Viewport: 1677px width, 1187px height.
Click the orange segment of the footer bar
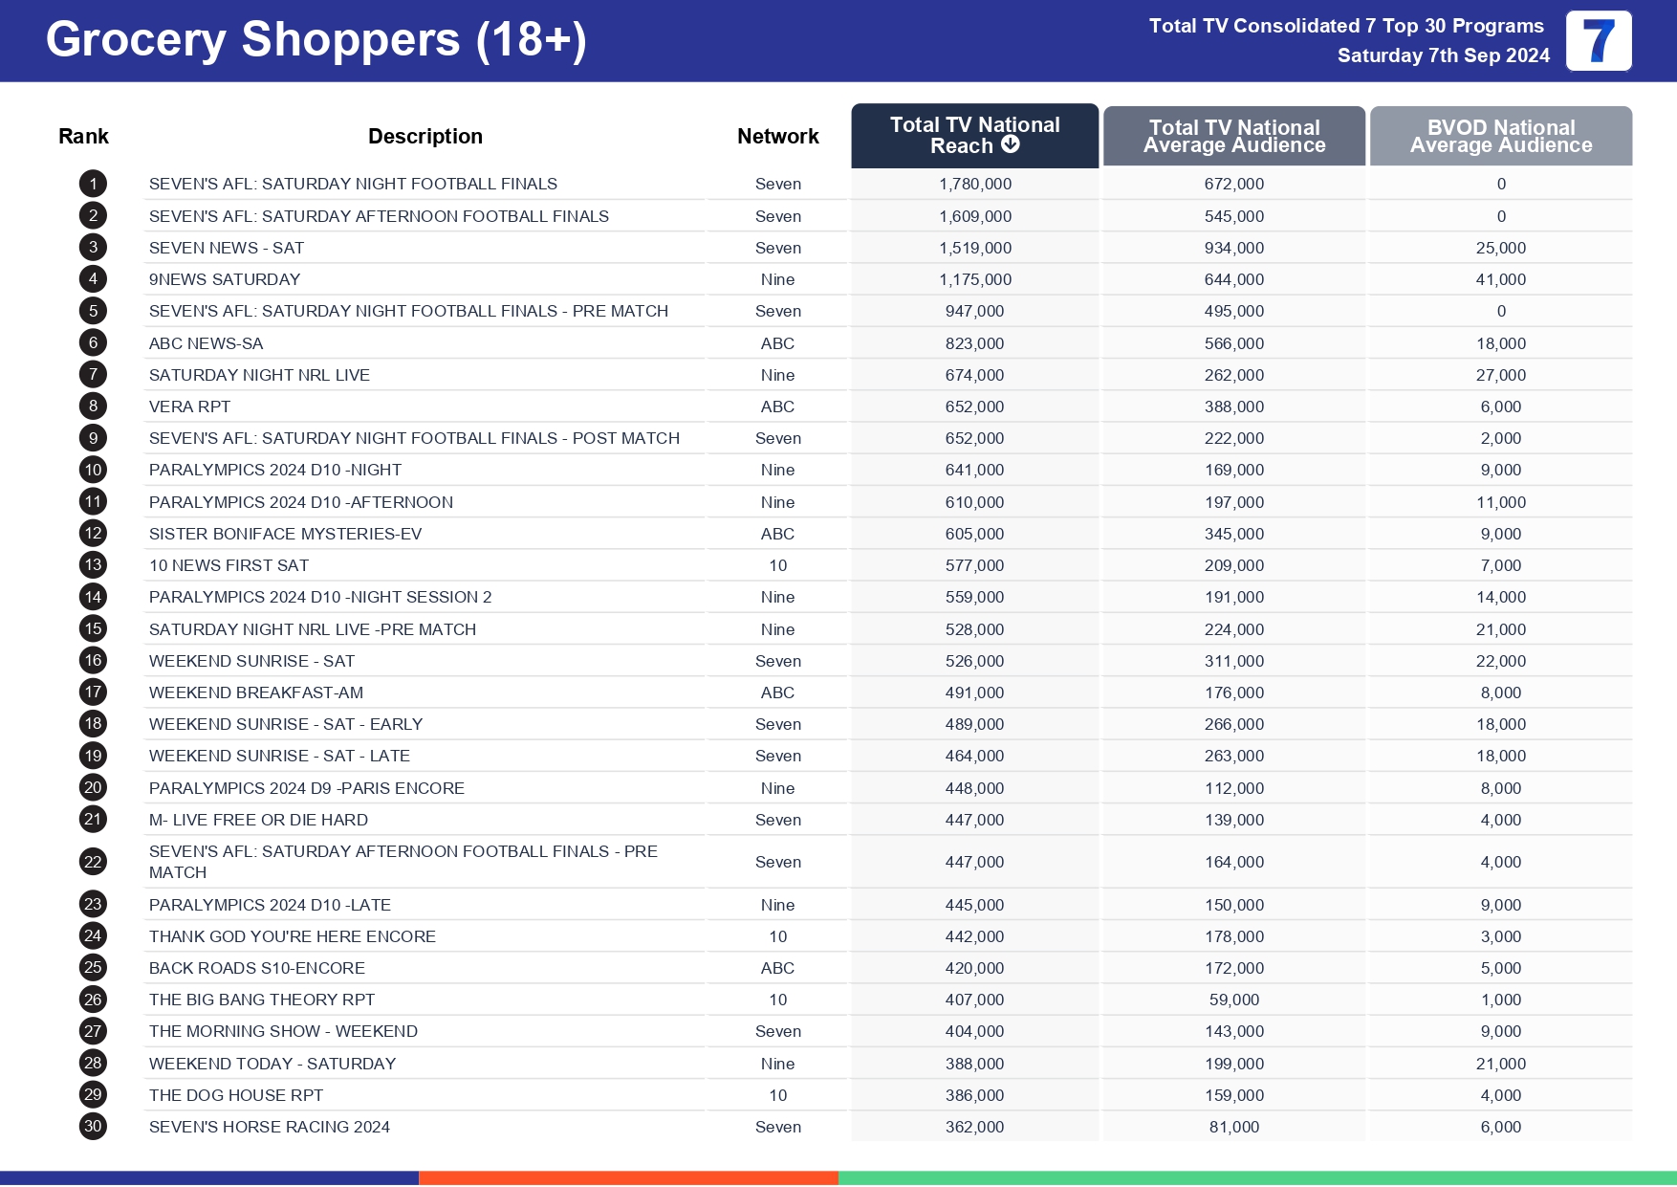tap(628, 1177)
